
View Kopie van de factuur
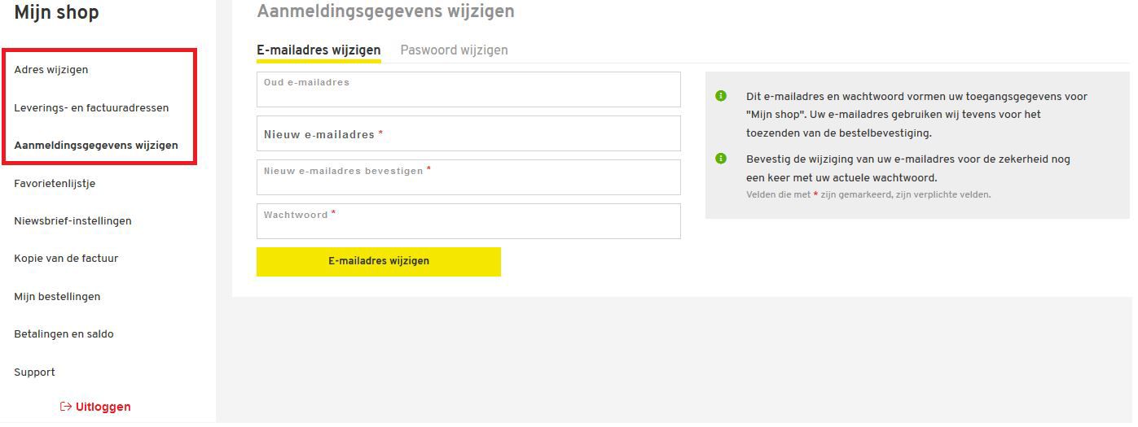[66, 259]
